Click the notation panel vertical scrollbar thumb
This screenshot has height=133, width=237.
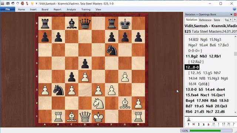[236, 54]
